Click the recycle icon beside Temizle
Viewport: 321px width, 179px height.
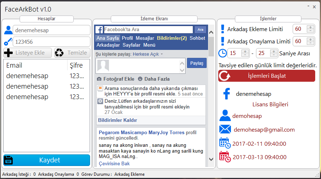[x=59, y=52]
